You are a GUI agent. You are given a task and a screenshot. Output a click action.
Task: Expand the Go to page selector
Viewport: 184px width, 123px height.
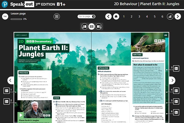point(86,17)
